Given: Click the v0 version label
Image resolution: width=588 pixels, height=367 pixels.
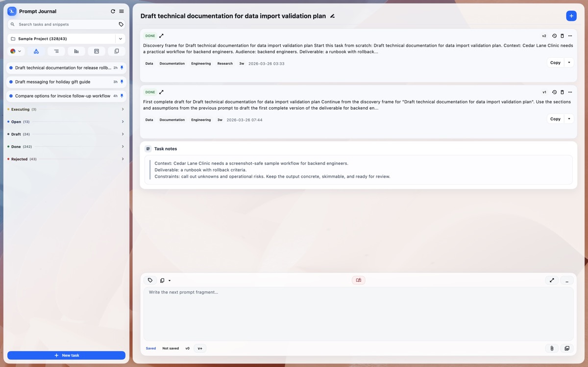Looking at the screenshot, I should pyautogui.click(x=187, y=348).
